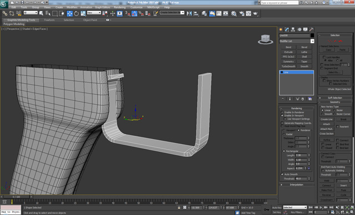Open the Modify panel tab icon
Screen dimensions: 355x215
[287, 29]
